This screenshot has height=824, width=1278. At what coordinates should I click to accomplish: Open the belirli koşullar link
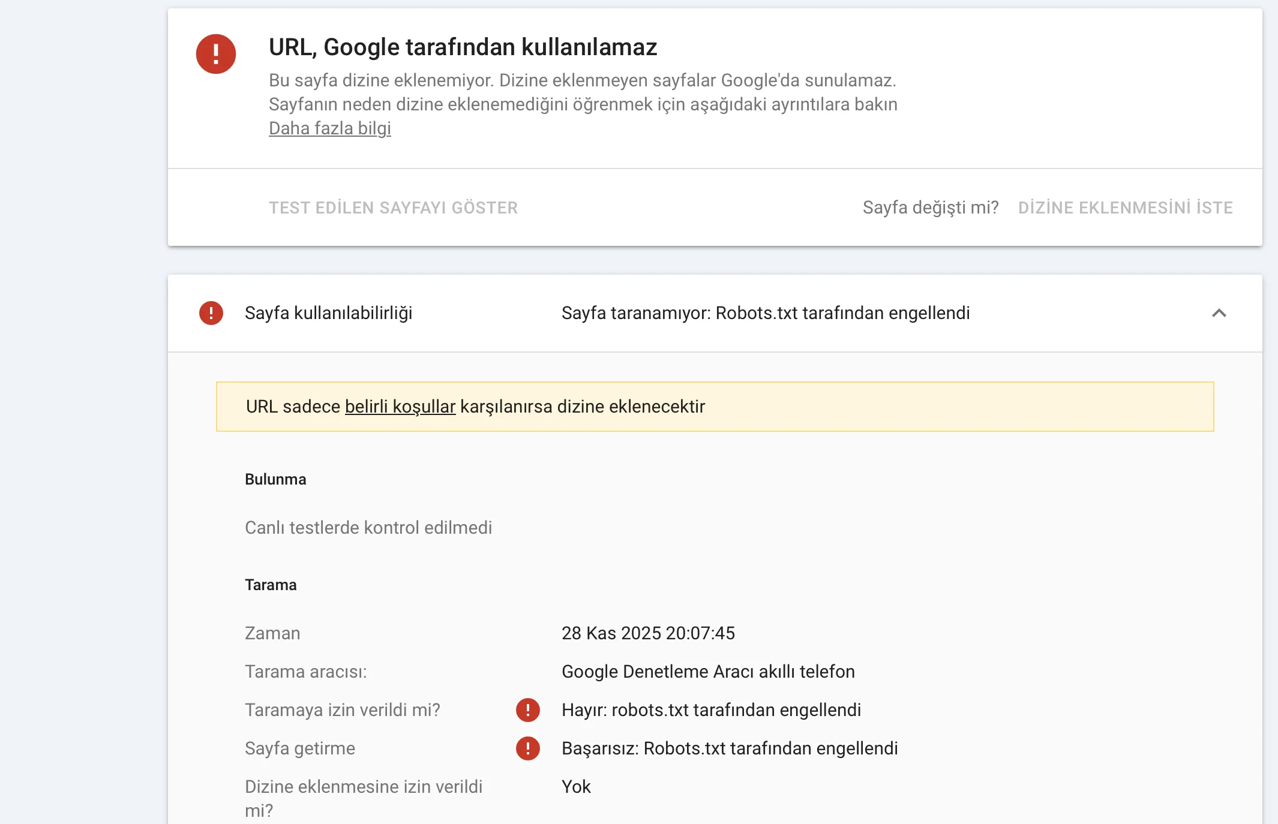tap(400, 407)
